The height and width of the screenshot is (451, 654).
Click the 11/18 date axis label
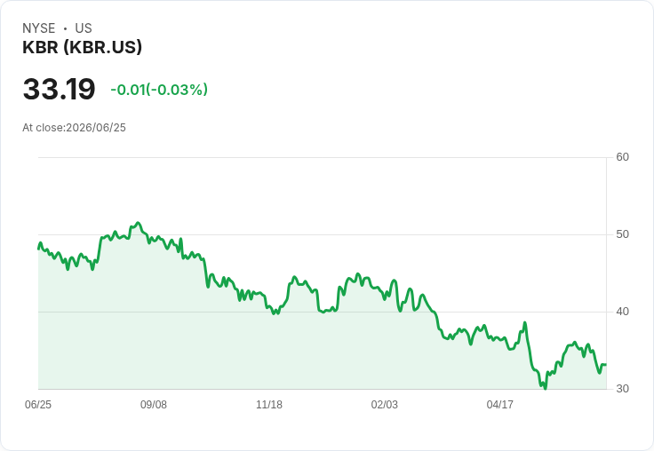pos(269,404)
